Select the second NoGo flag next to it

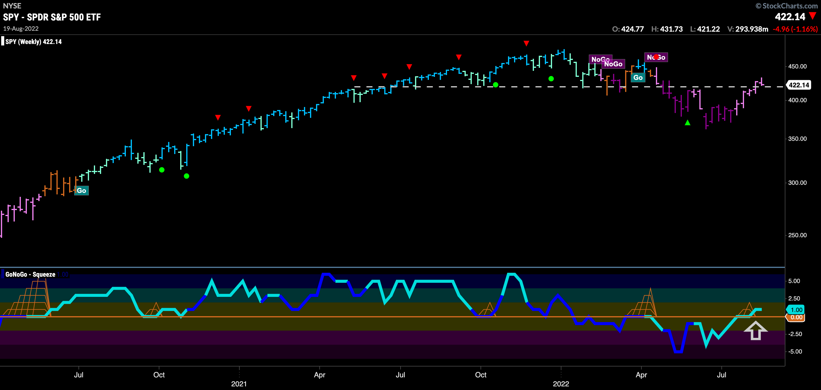coord(613,64)
